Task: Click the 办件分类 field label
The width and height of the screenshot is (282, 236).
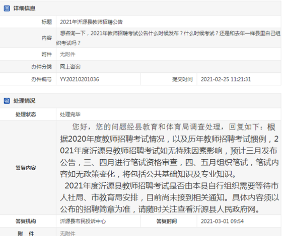Action: pos(41,67)
